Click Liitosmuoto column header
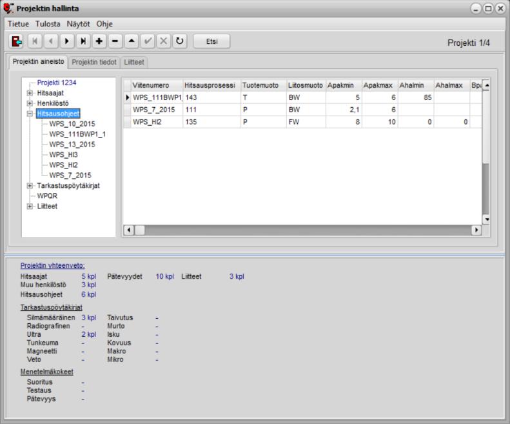This screenshot has width=510, height=424. [306, 85]
